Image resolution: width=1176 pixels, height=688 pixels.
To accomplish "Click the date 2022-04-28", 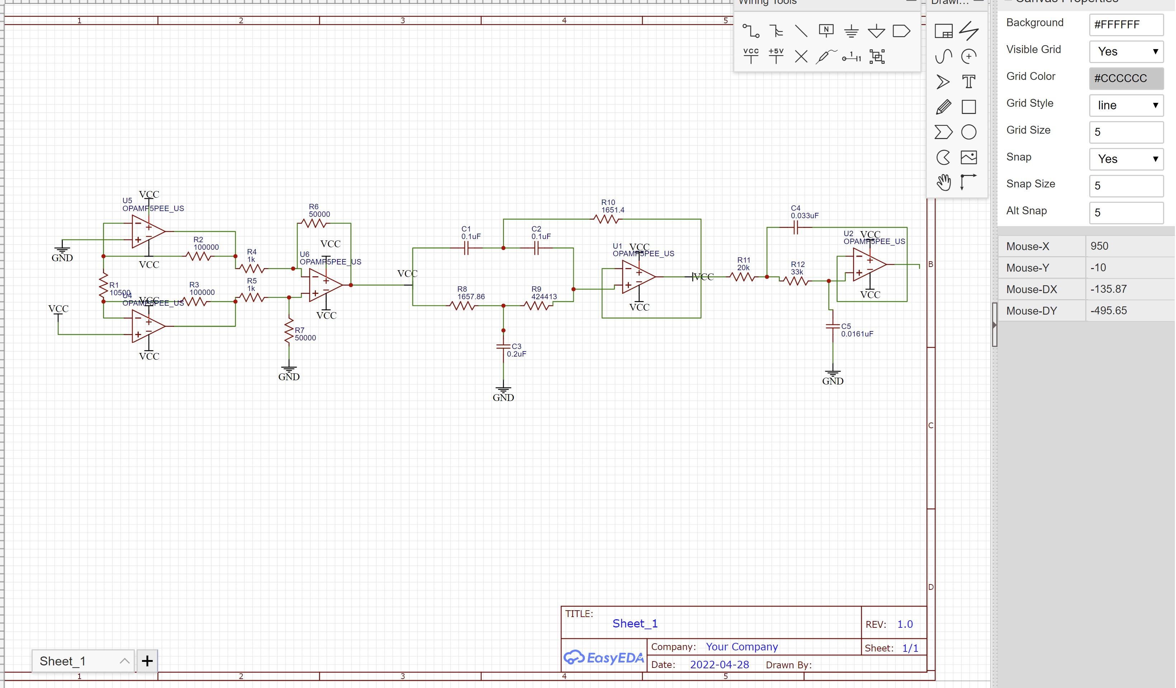I will (719, 665).
